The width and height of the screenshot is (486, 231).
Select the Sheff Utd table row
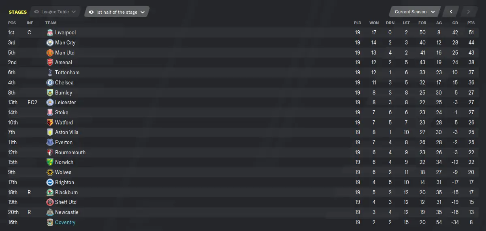(x=243, y=202)
